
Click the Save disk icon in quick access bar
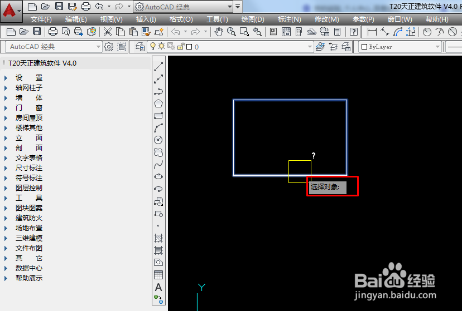click(59, 7)
